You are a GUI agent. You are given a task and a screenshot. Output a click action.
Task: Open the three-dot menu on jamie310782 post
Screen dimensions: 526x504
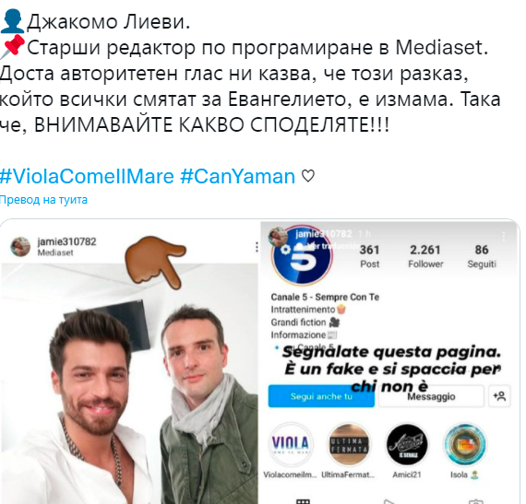click(x=257, y=247)
